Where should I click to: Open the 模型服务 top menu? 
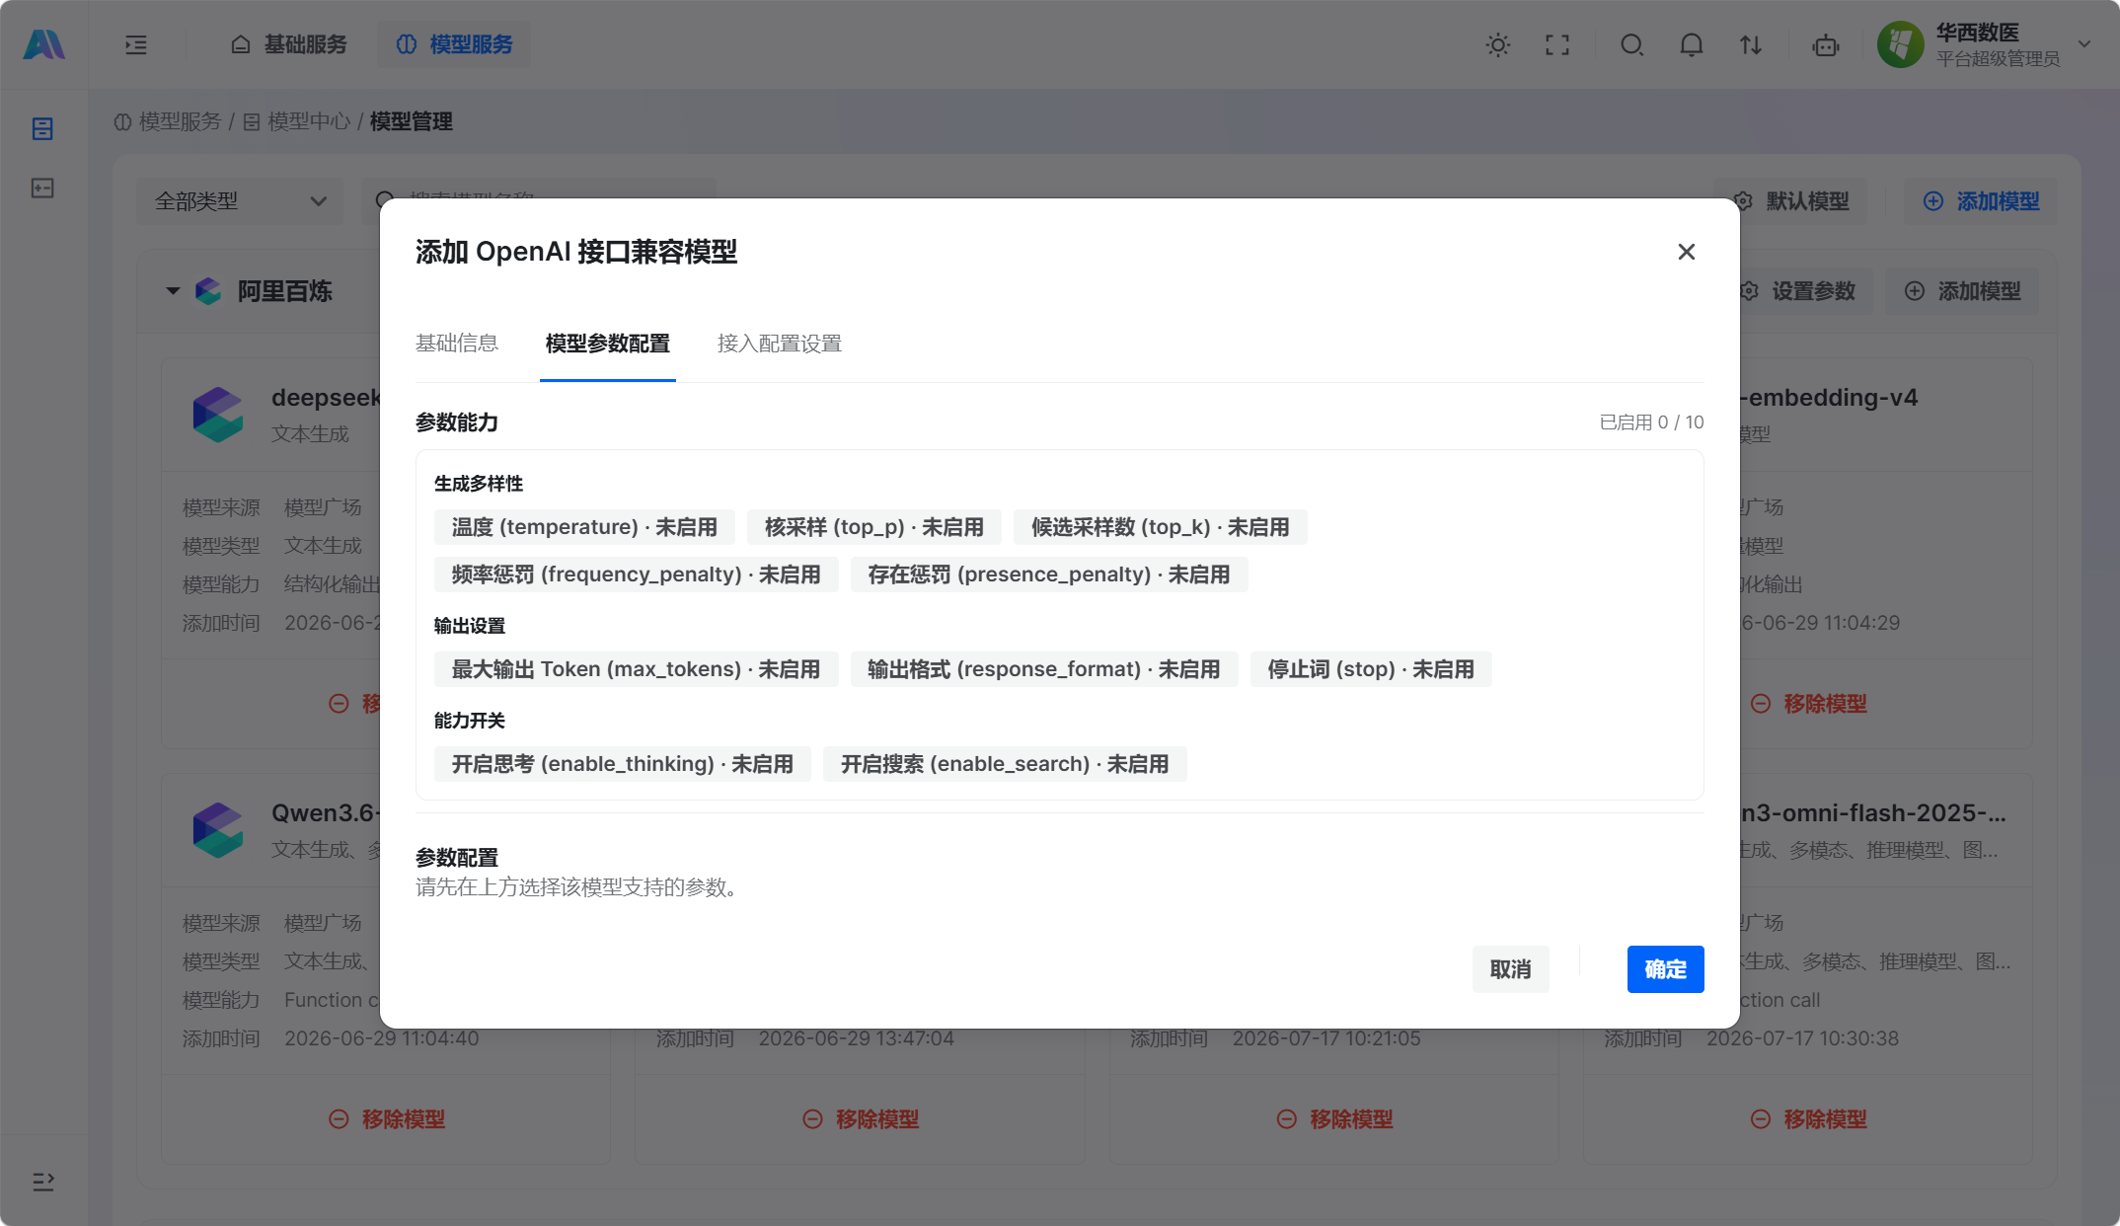[454, 44]
